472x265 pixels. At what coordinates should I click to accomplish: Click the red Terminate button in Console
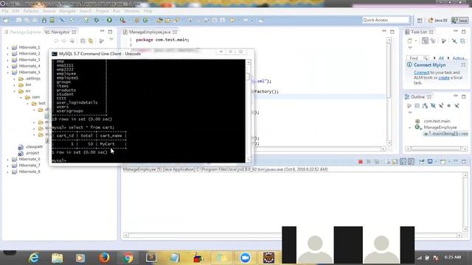point(361,162)
